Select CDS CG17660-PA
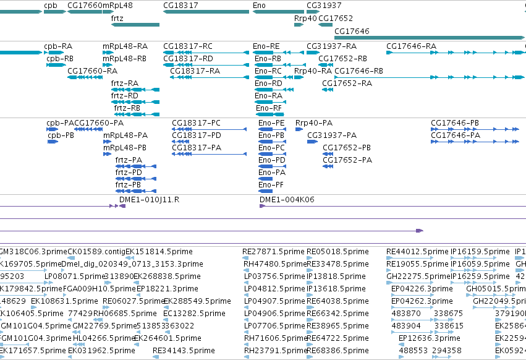 (x=88, y=129)
